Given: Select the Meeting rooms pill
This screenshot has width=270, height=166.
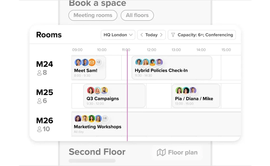Looking at the screenshot, I should [93, 15].
